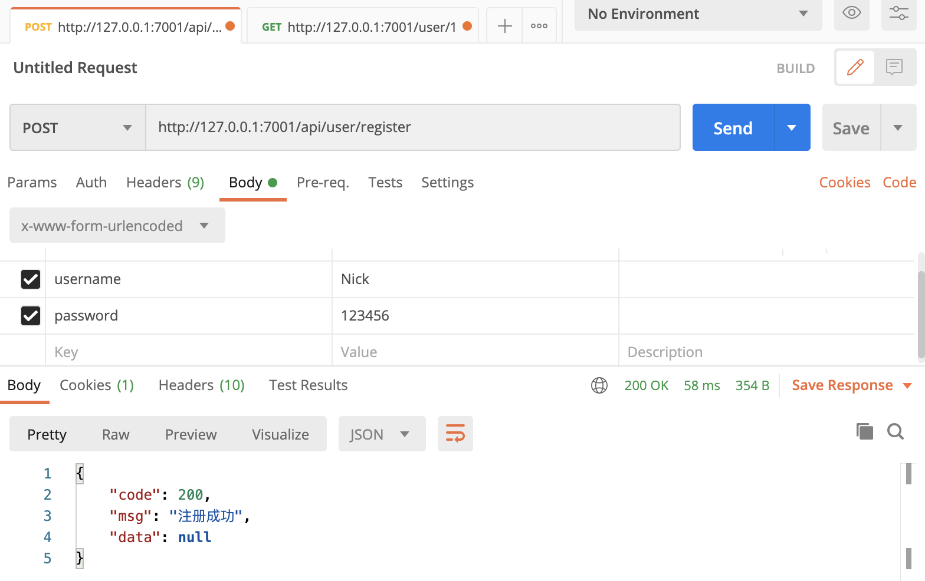Select the pencil Build mode icon
This screenshot has width=925, height=581.
tap(855, 67)
